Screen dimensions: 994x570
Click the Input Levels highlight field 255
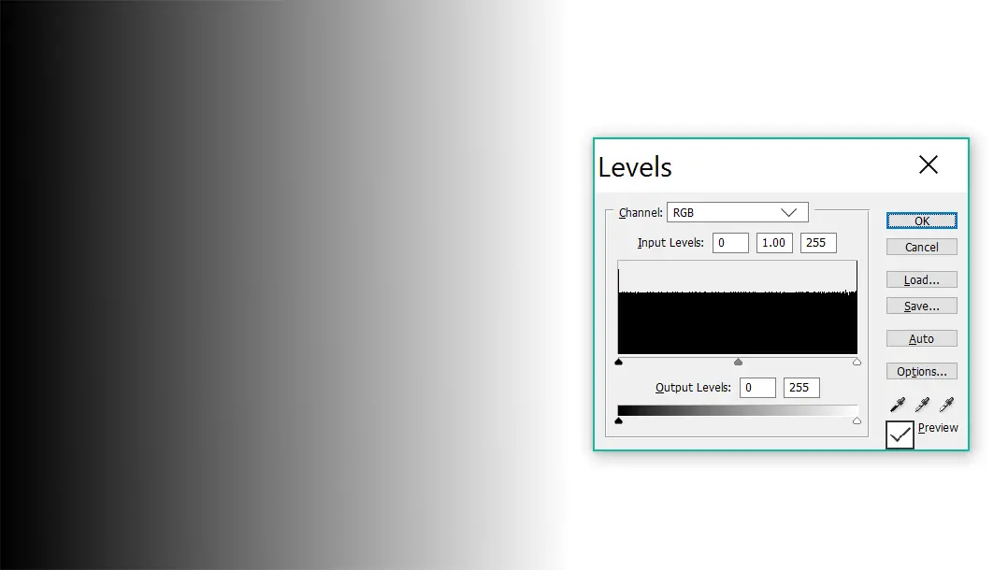point(818,243)
